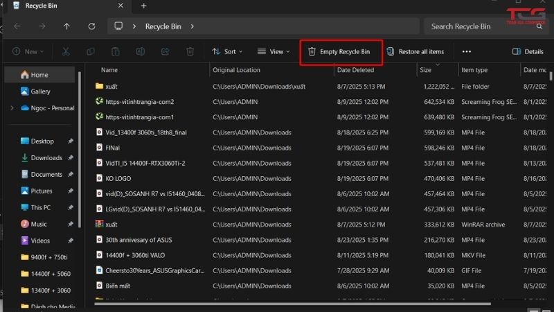
Task: Select the xuất file folder row
Action: click(x=320, y=86)
